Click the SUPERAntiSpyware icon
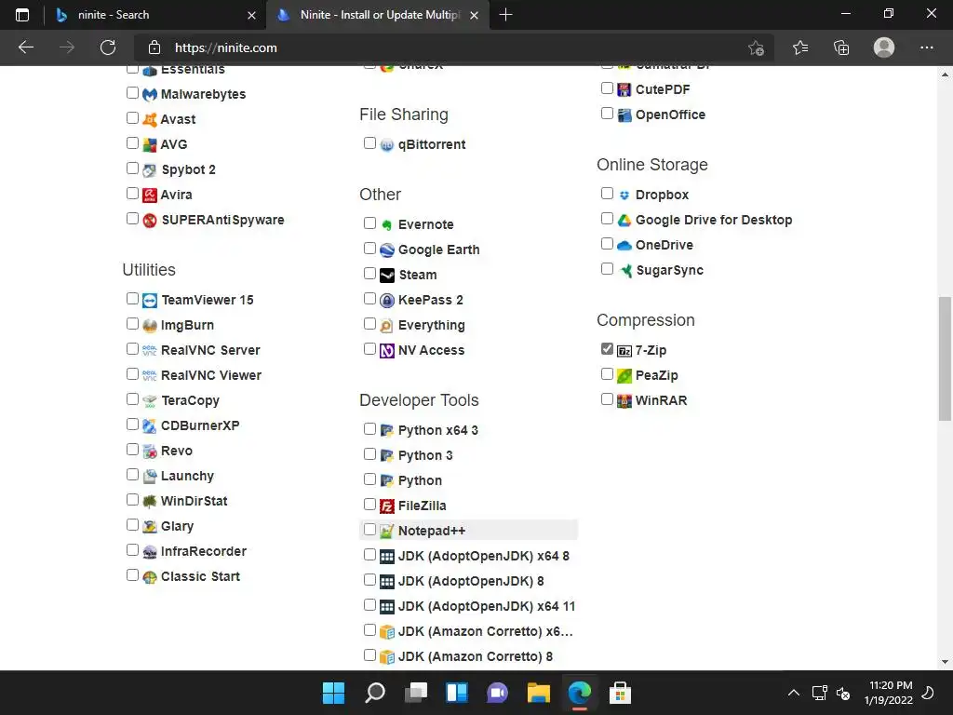Screen dimensions: 953x715 150,220
